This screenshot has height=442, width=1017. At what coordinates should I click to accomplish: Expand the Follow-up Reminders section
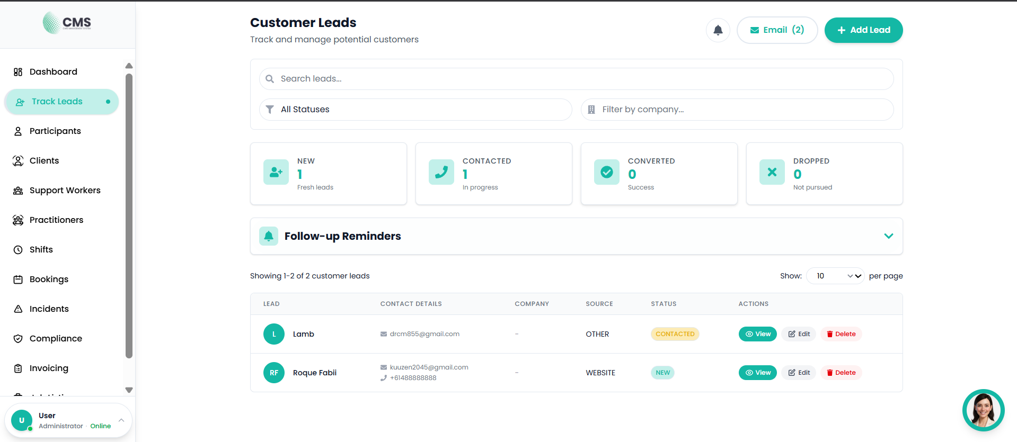[x=889, y=236]
